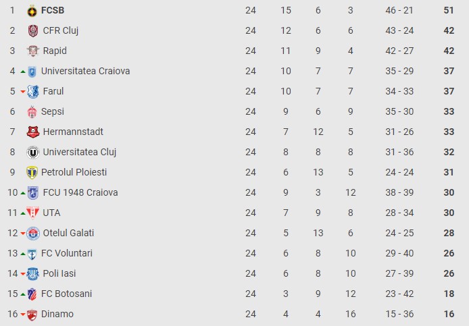Click the Poli Iasi blue badge
469x326 pixels.
coord(33,274)
